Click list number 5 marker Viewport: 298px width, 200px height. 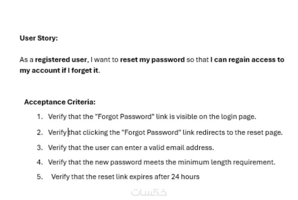tap(39, 177)
